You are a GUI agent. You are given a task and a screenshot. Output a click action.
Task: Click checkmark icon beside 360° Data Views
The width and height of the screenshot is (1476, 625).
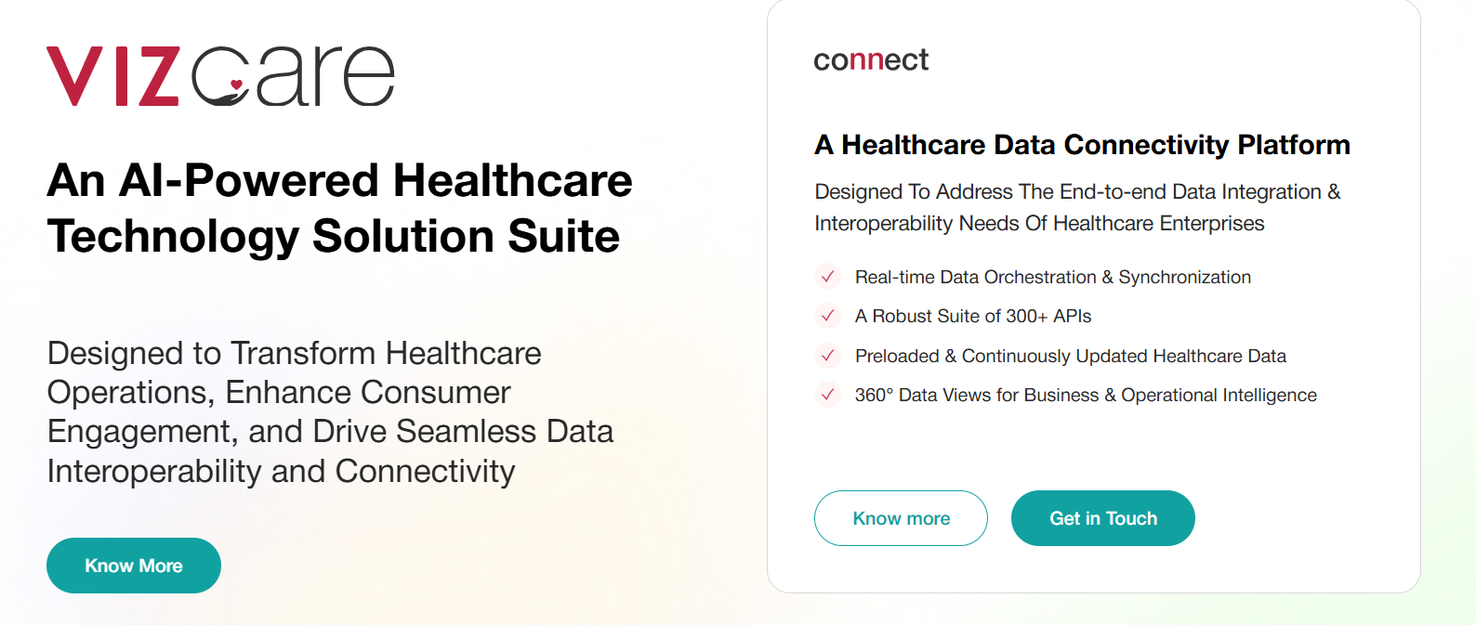coord(827,395)
